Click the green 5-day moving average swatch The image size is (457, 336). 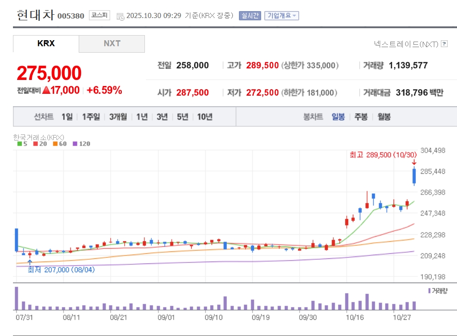click(x=19, y=144)
